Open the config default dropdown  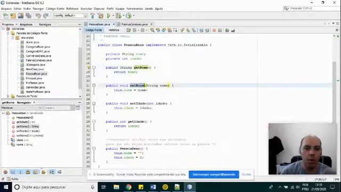coord(70,15)
